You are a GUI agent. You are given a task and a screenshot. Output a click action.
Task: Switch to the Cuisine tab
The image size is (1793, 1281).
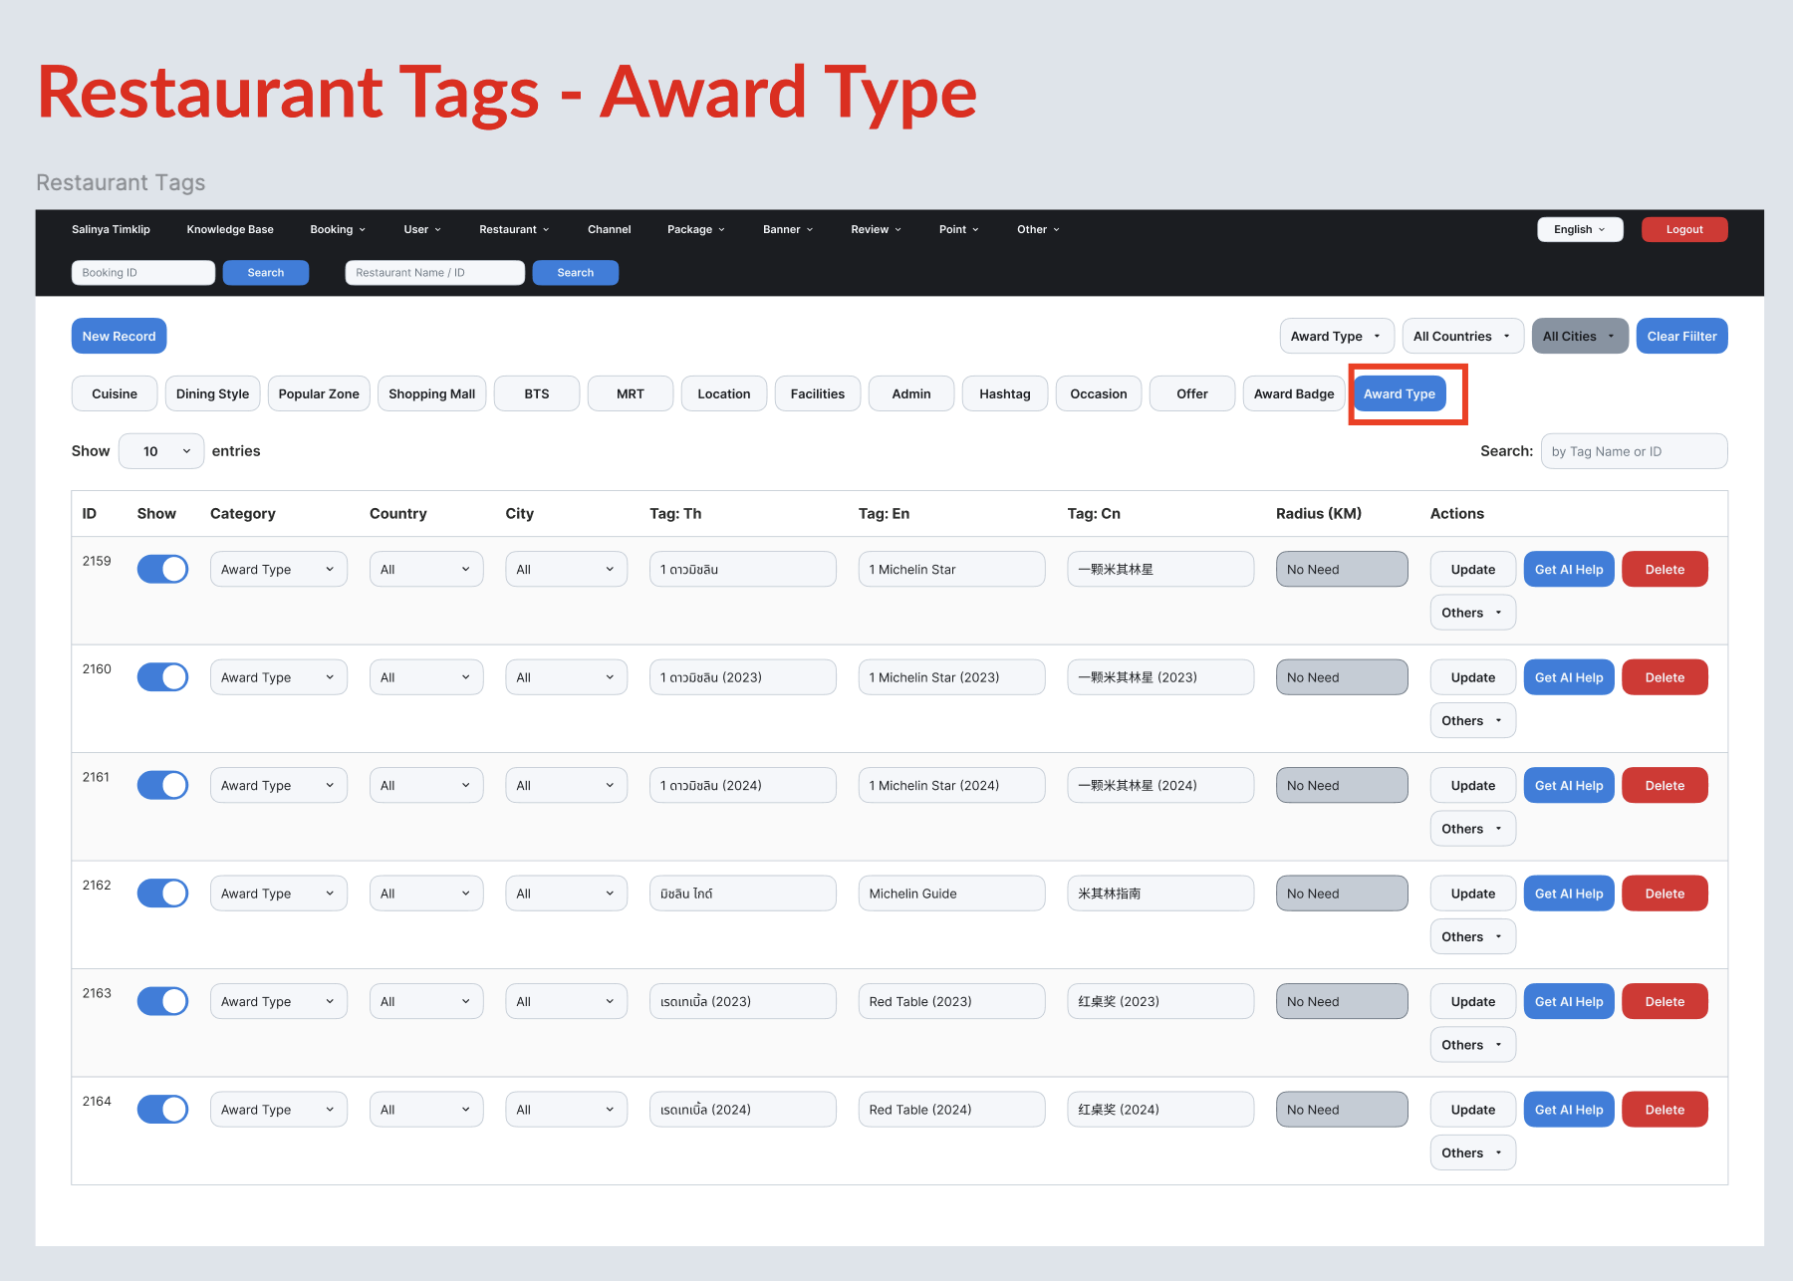(115, 394)
